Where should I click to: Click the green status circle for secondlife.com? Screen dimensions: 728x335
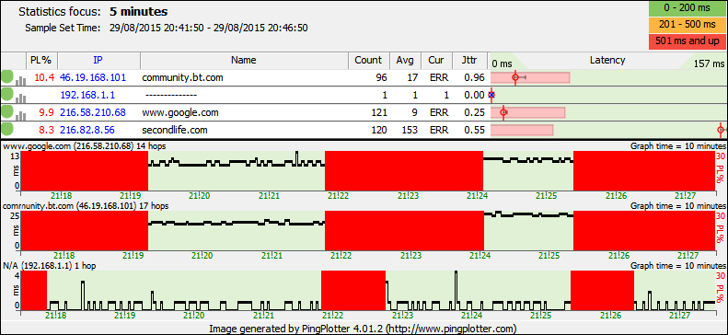click(x=7, y=130)
